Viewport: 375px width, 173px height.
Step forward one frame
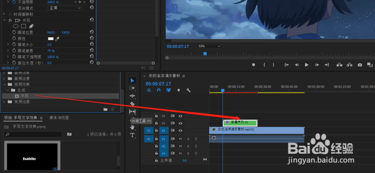coord(317,65)
